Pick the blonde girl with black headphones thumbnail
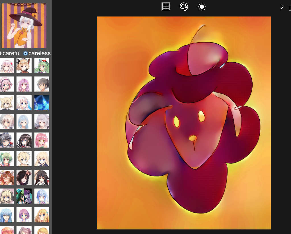291x234 pixels. coord(7,196)
